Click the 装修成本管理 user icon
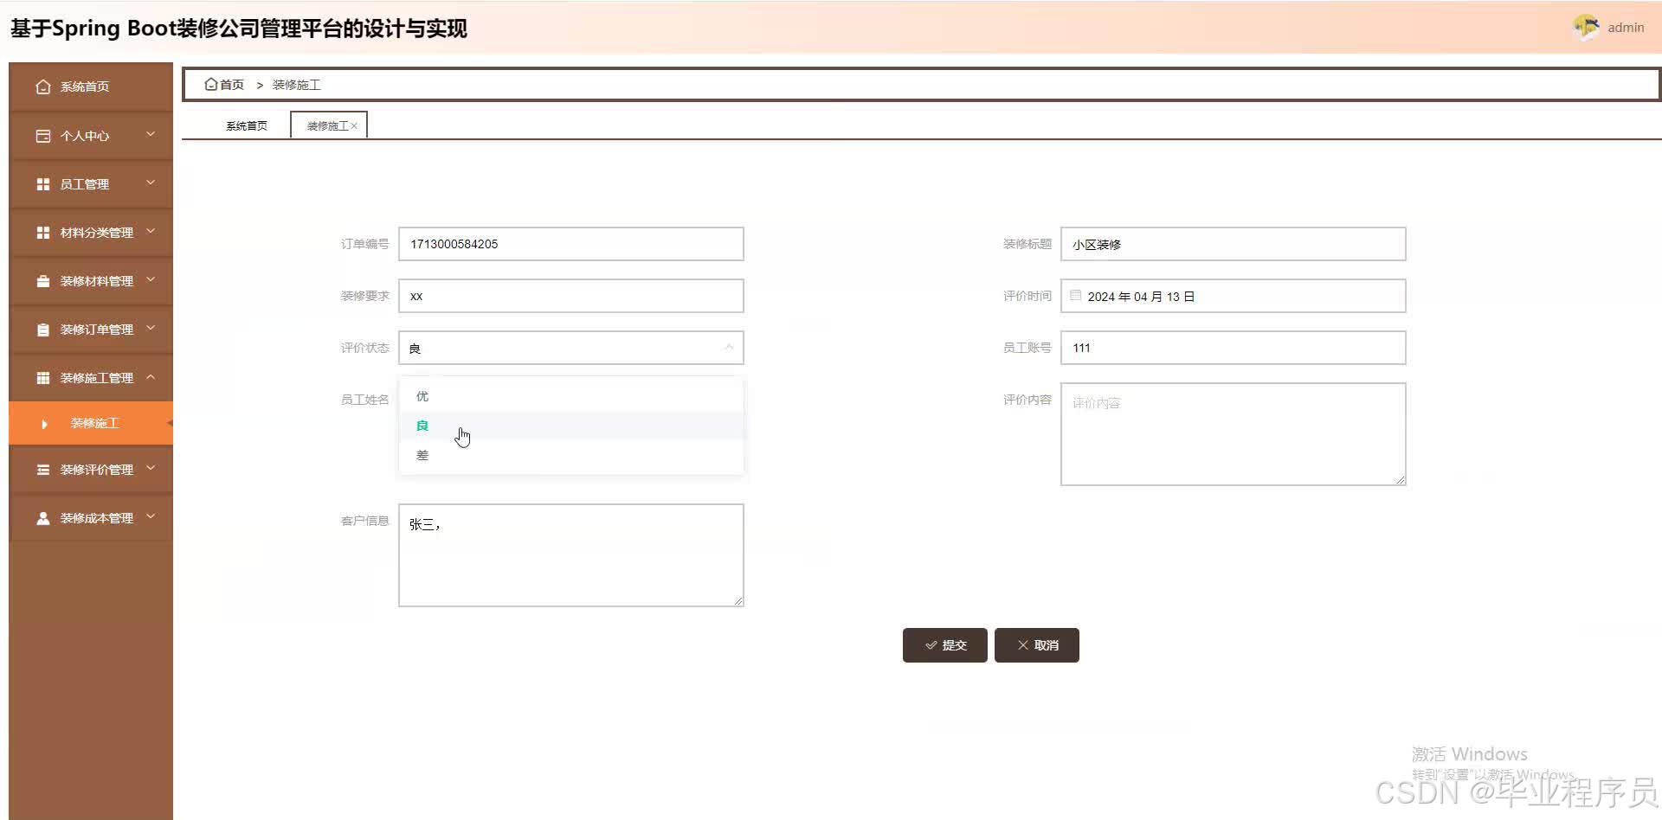This screenshot has height=820, width=1662. tap(43, 518)
